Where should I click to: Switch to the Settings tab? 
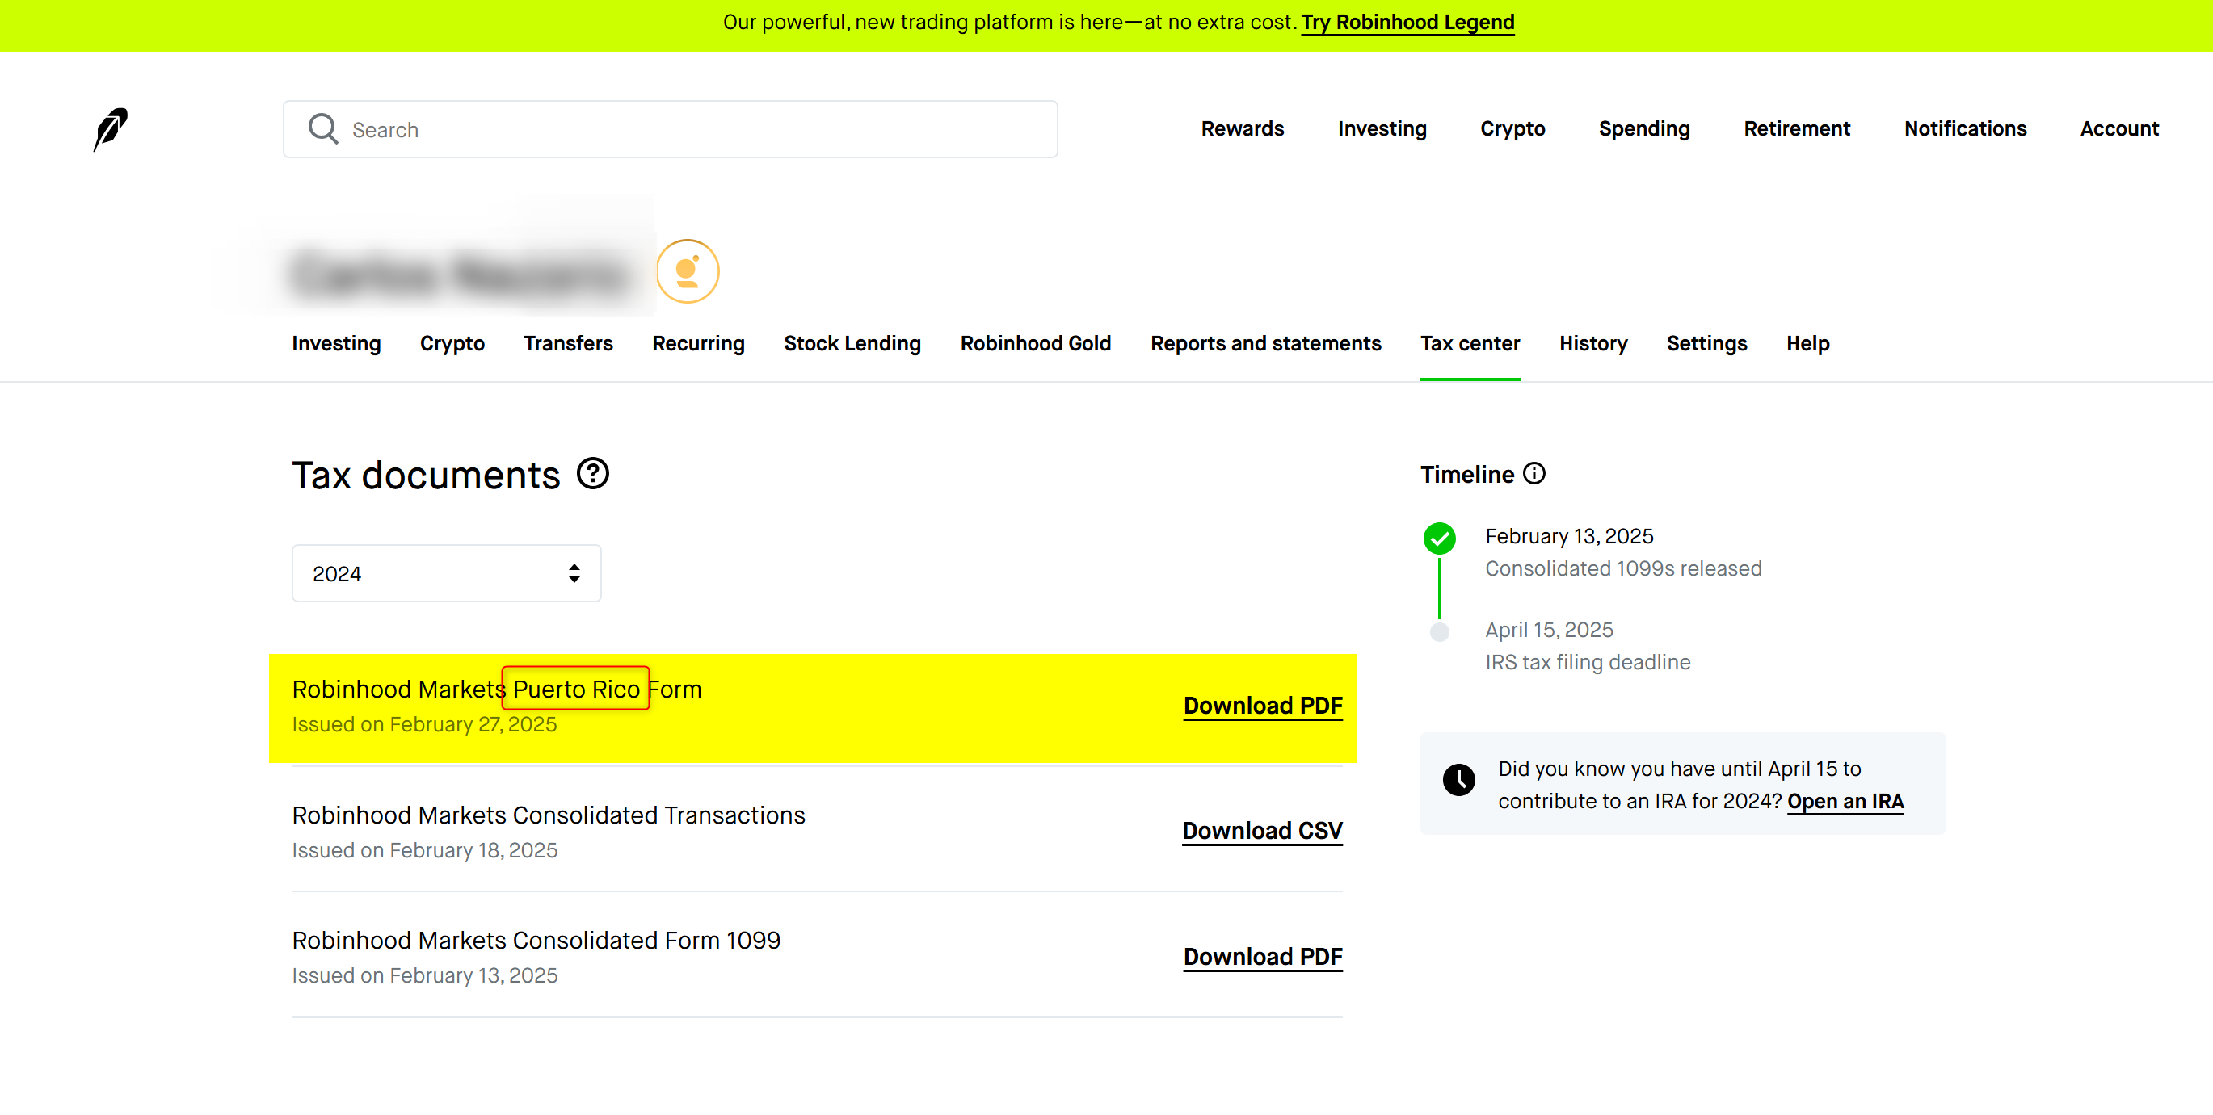point(1706,343)
